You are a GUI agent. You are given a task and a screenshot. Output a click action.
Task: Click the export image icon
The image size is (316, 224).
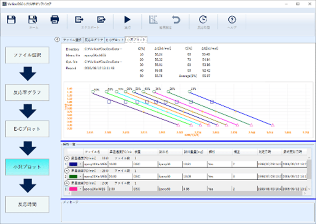[x=101, y=20]
